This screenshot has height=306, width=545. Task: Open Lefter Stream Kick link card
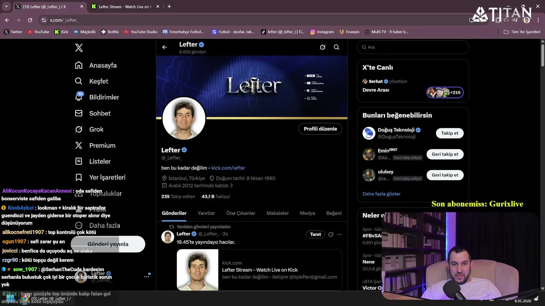pos(259,270)
